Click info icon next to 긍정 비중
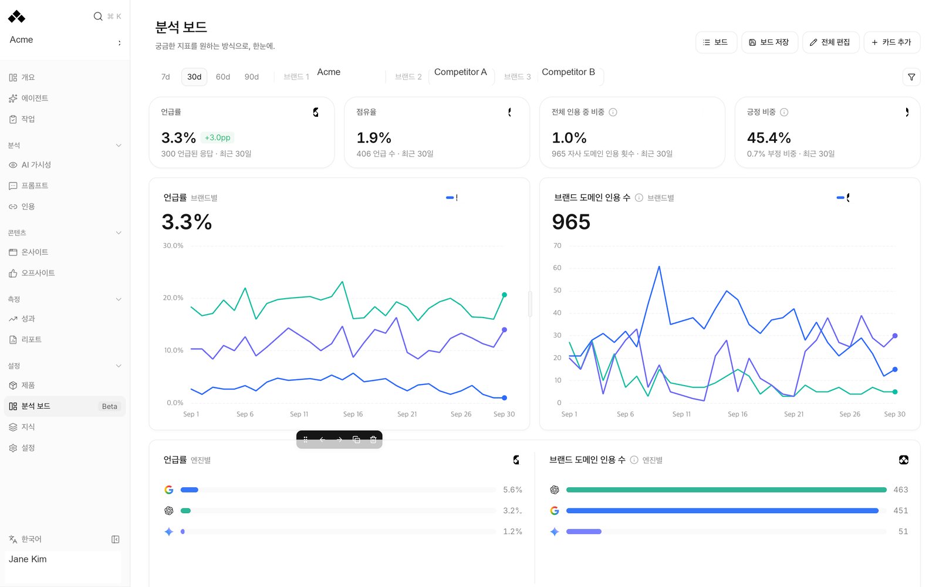 [784, 112]
